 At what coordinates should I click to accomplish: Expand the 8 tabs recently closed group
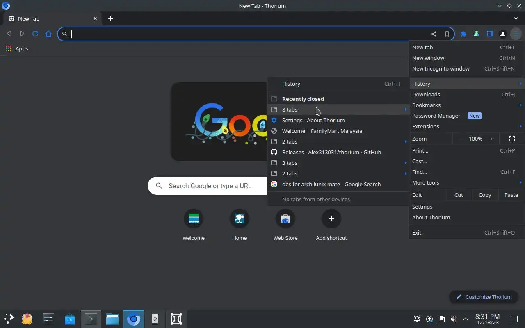(338, 109)
